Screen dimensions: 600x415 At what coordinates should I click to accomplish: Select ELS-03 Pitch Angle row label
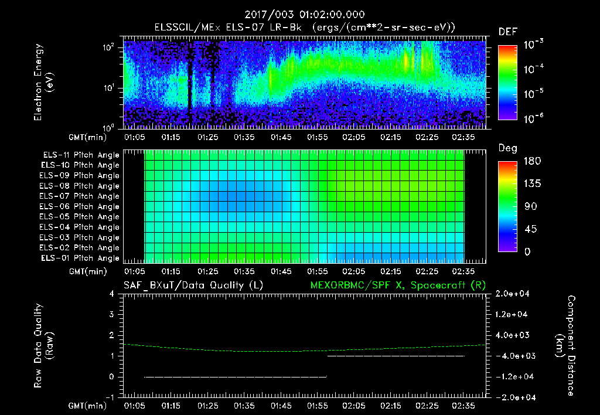point(79,237)
